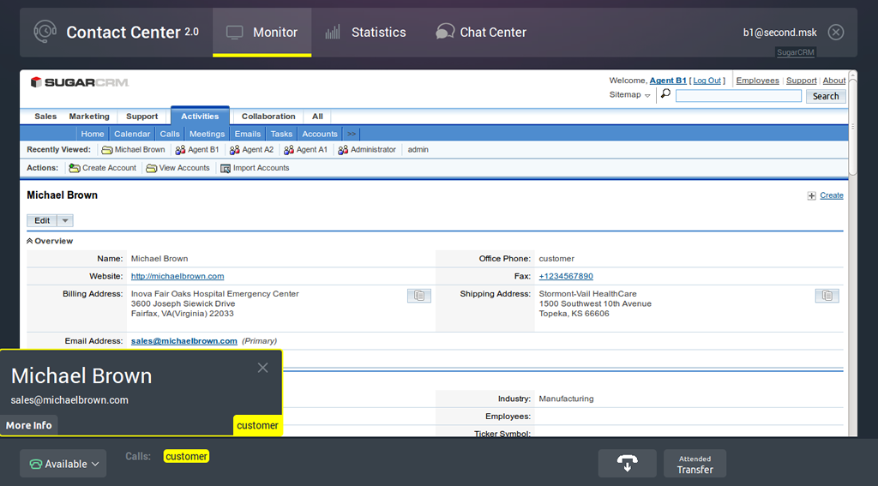Click the SugarCRM logo
878x486 pixels.
[80, 82]
